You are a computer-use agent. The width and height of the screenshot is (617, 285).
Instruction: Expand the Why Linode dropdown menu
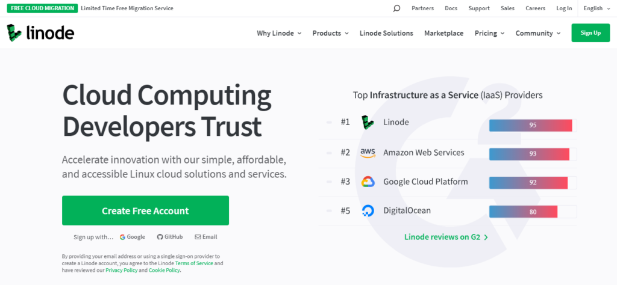(x=279, y=33)
